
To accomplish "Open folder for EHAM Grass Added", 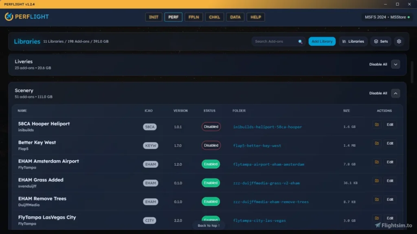I will pyautogui.click(x=377, y=181).
